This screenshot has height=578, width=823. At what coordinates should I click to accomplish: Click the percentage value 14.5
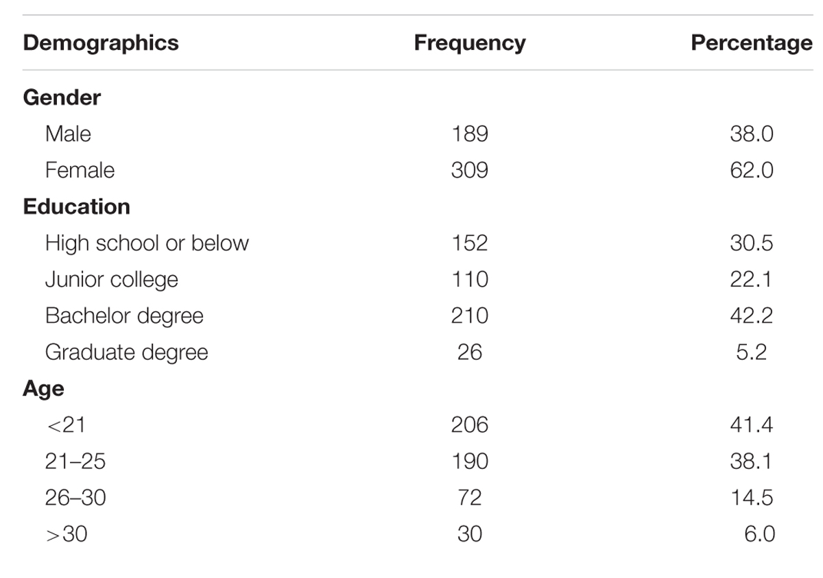tap(752, 497)
